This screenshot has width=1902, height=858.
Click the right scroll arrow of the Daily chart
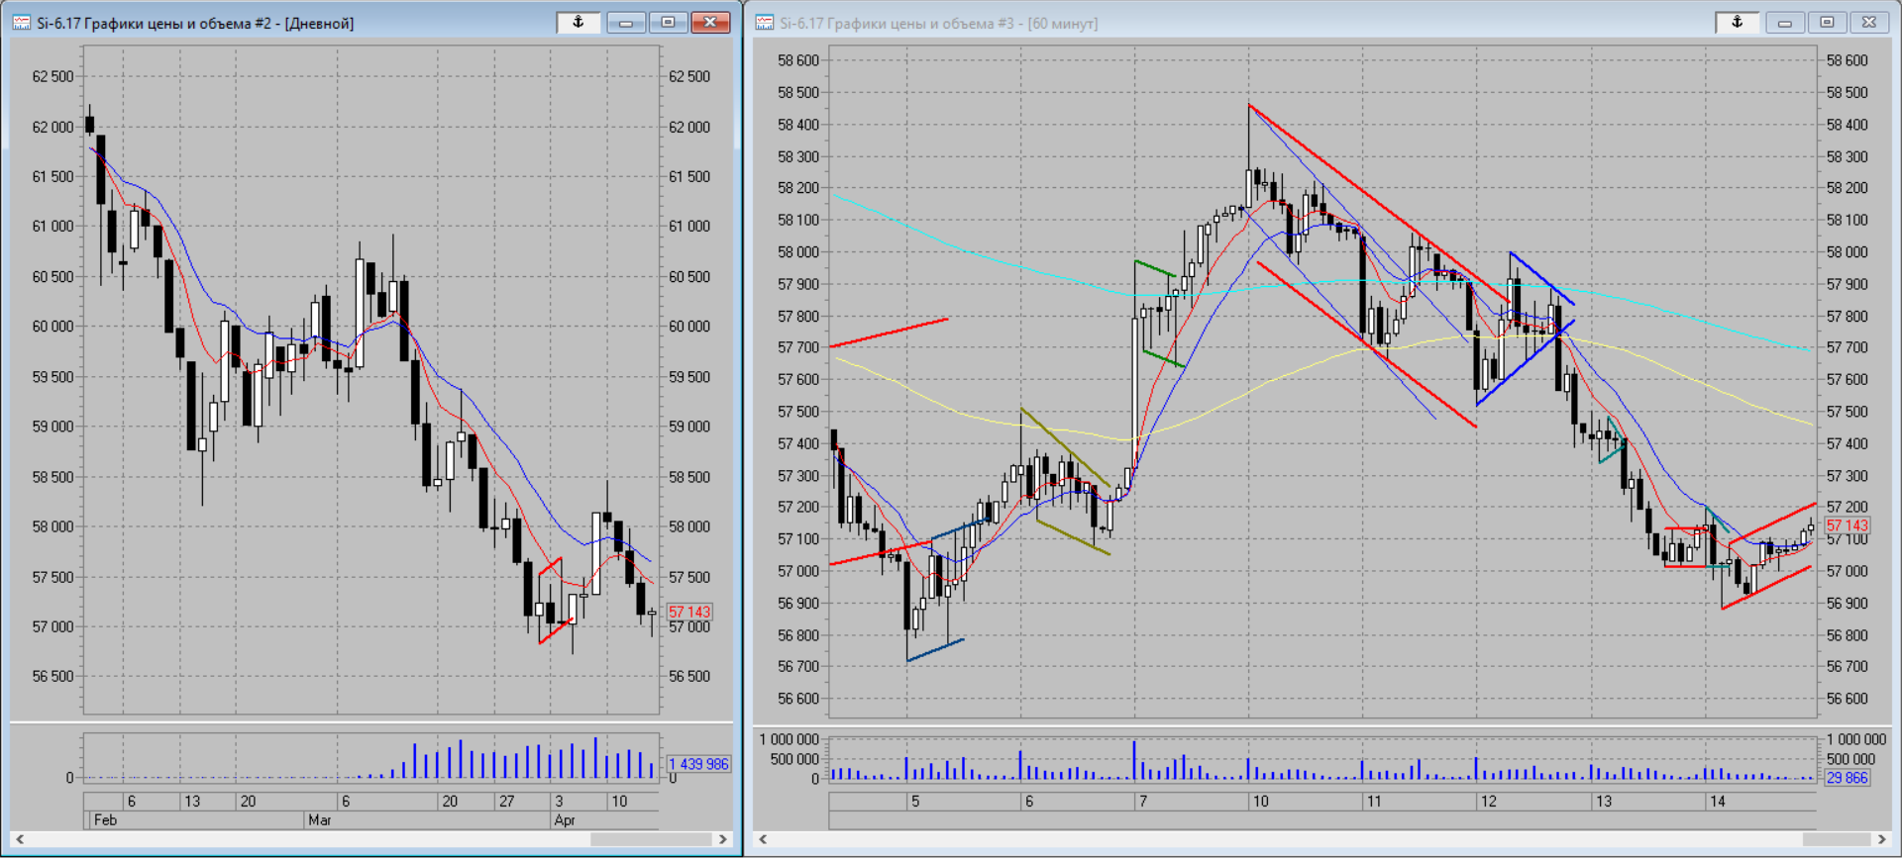(x=723, y=839)
